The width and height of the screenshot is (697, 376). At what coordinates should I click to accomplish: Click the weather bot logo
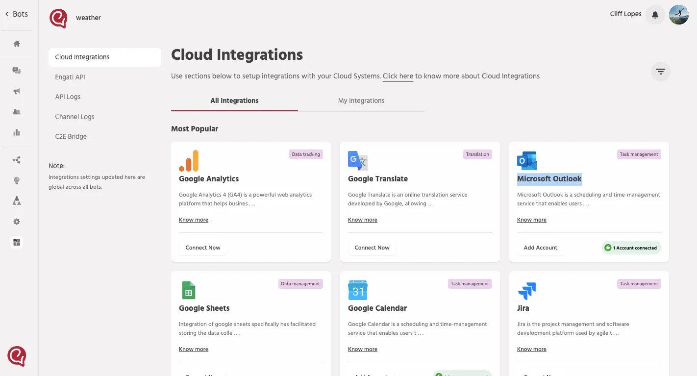pyautogui.click(x=58, y=18)
